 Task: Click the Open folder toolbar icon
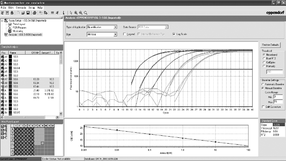coord(23,13)
